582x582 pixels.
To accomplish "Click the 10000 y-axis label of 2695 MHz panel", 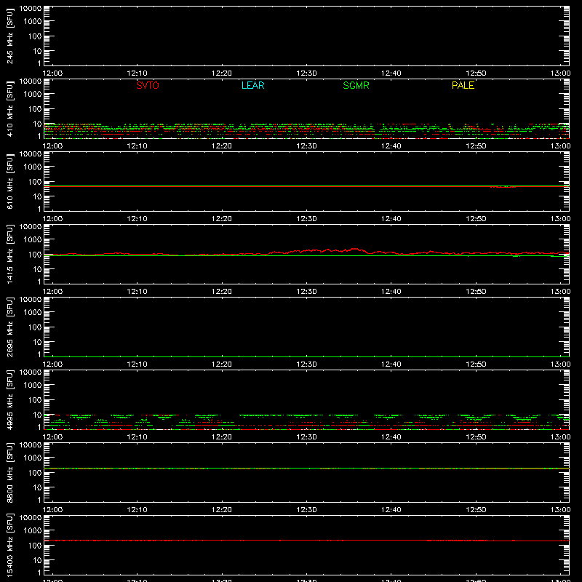I will click(31, 300).
